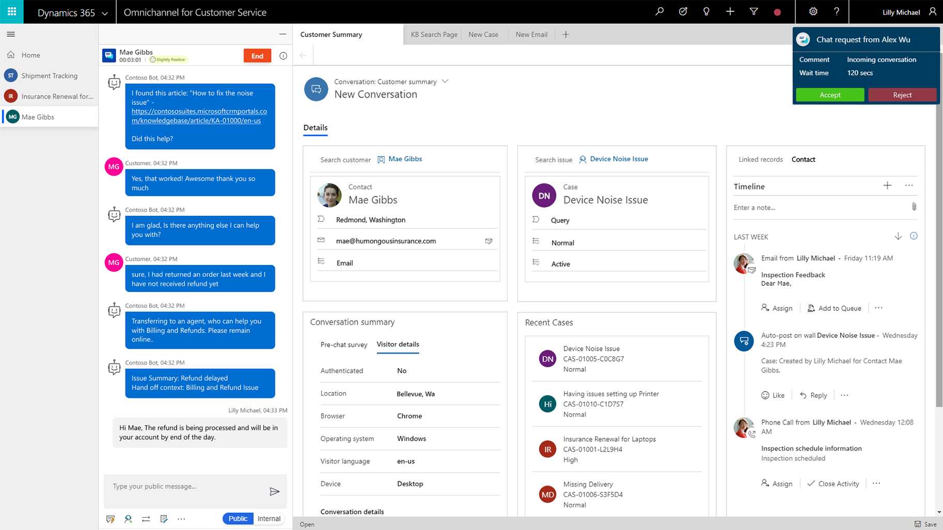The height and width of the screenshot is (530, 943).
Task: Switch the message visibility to Internal
Action: click(x=269, y=519)
